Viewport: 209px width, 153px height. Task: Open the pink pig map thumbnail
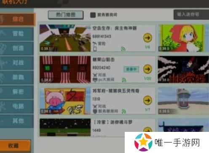[x=65, y=101]
